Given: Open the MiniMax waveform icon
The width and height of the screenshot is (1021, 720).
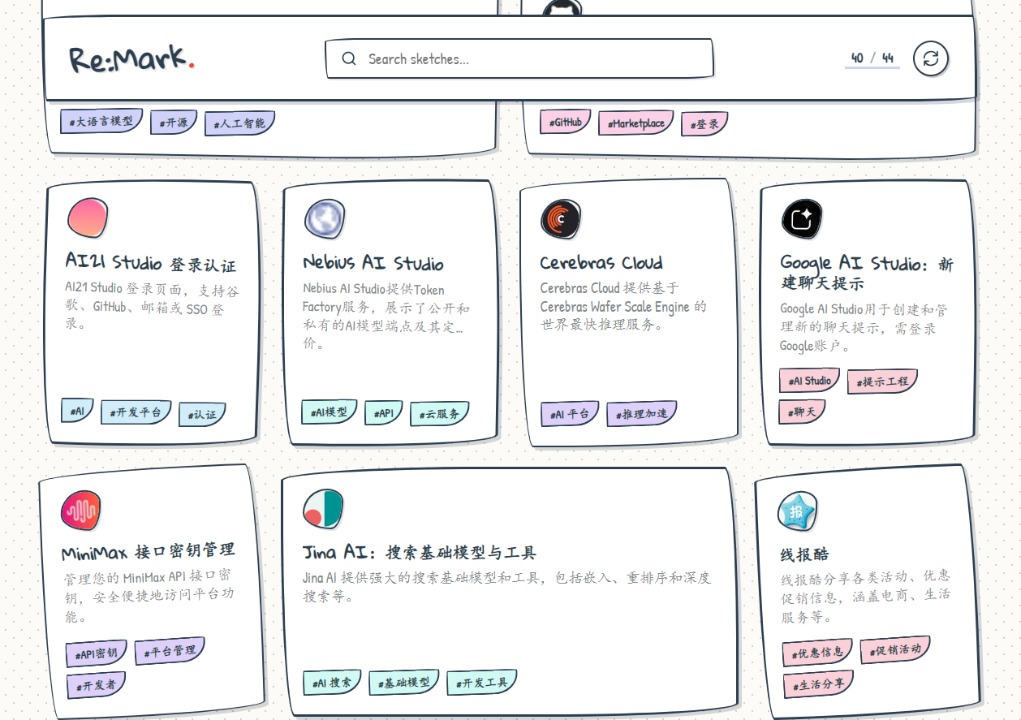Looking at the screenshot, I should click(x=81, y=511).
